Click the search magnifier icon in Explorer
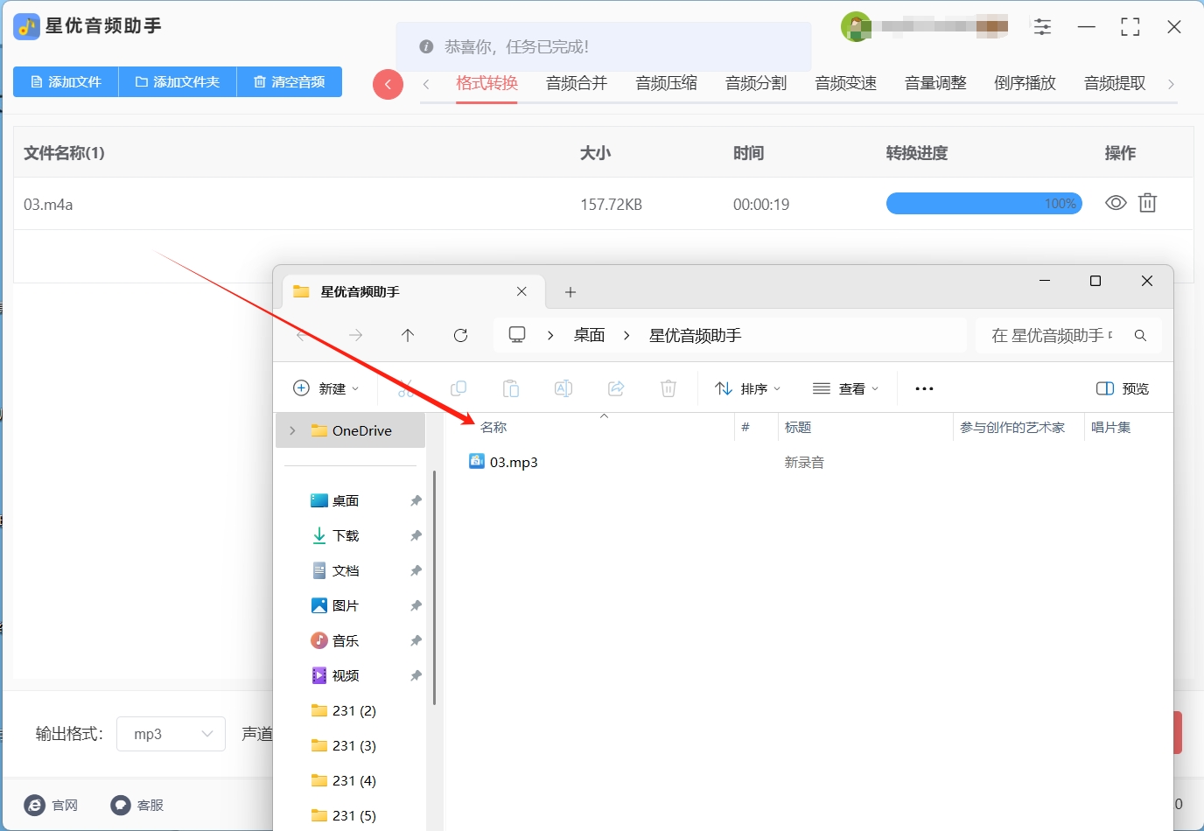This screenshot has width=1204, height=831. pos(1140,335)
